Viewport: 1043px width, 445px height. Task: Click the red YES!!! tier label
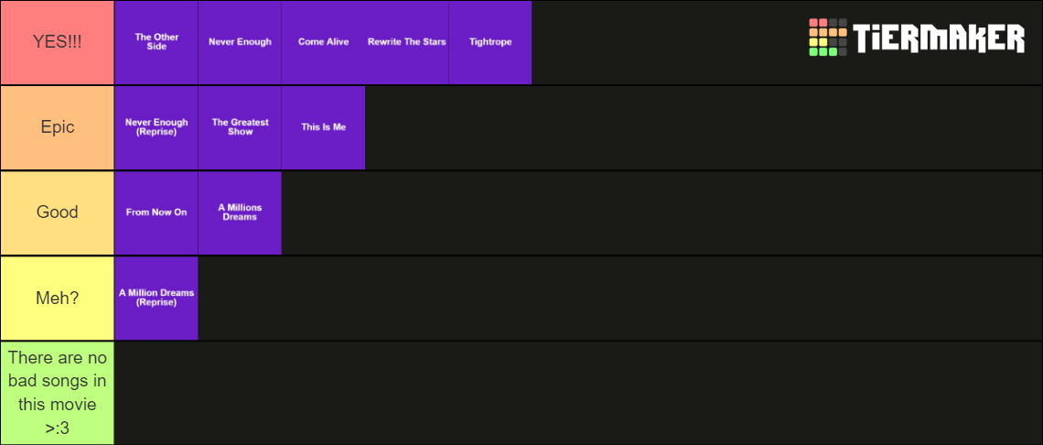[58, 42]
